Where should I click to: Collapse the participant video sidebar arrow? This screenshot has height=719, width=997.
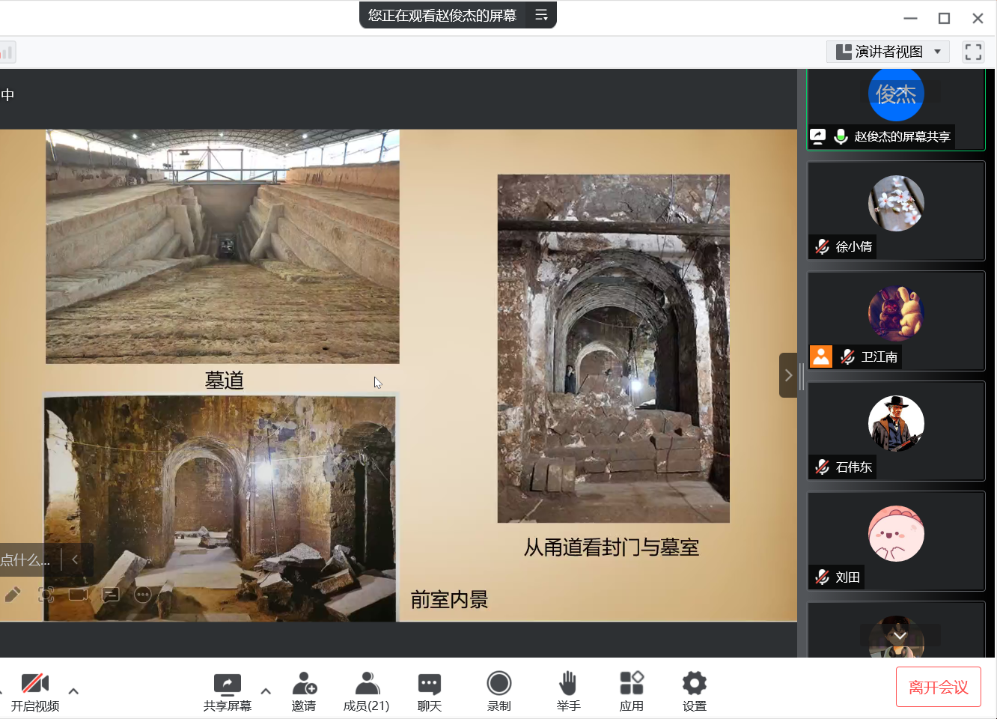point(788,375)
